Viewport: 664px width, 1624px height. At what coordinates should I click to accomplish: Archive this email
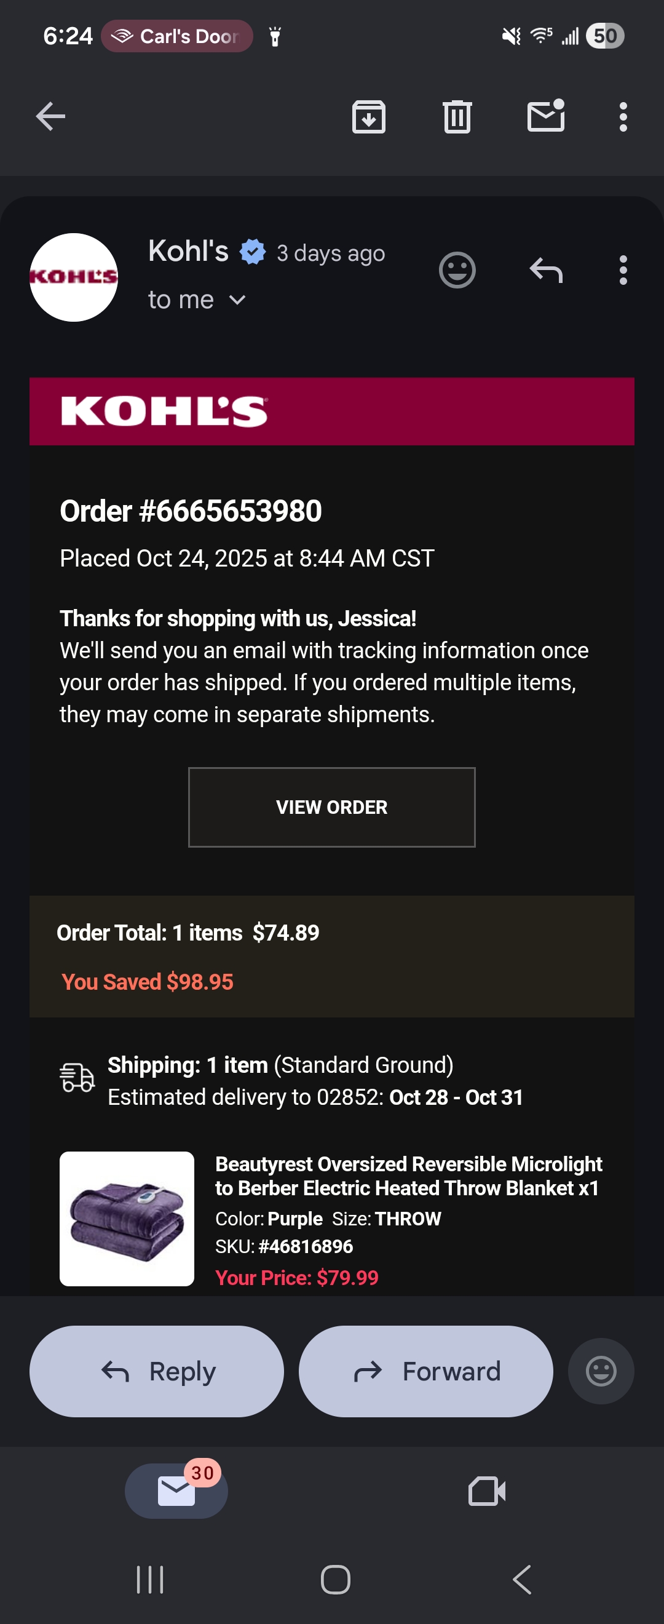click(x=368, y=117)
